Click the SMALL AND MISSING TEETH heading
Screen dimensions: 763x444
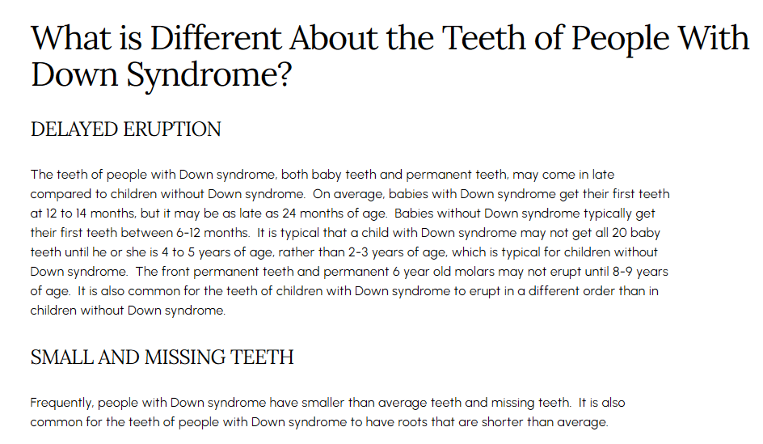pyautogui.click(x=162, y=357)
